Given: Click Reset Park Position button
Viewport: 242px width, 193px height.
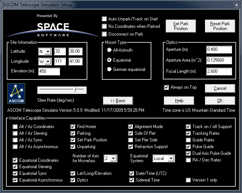Looking at the screenshot, I should click(220, 26).
